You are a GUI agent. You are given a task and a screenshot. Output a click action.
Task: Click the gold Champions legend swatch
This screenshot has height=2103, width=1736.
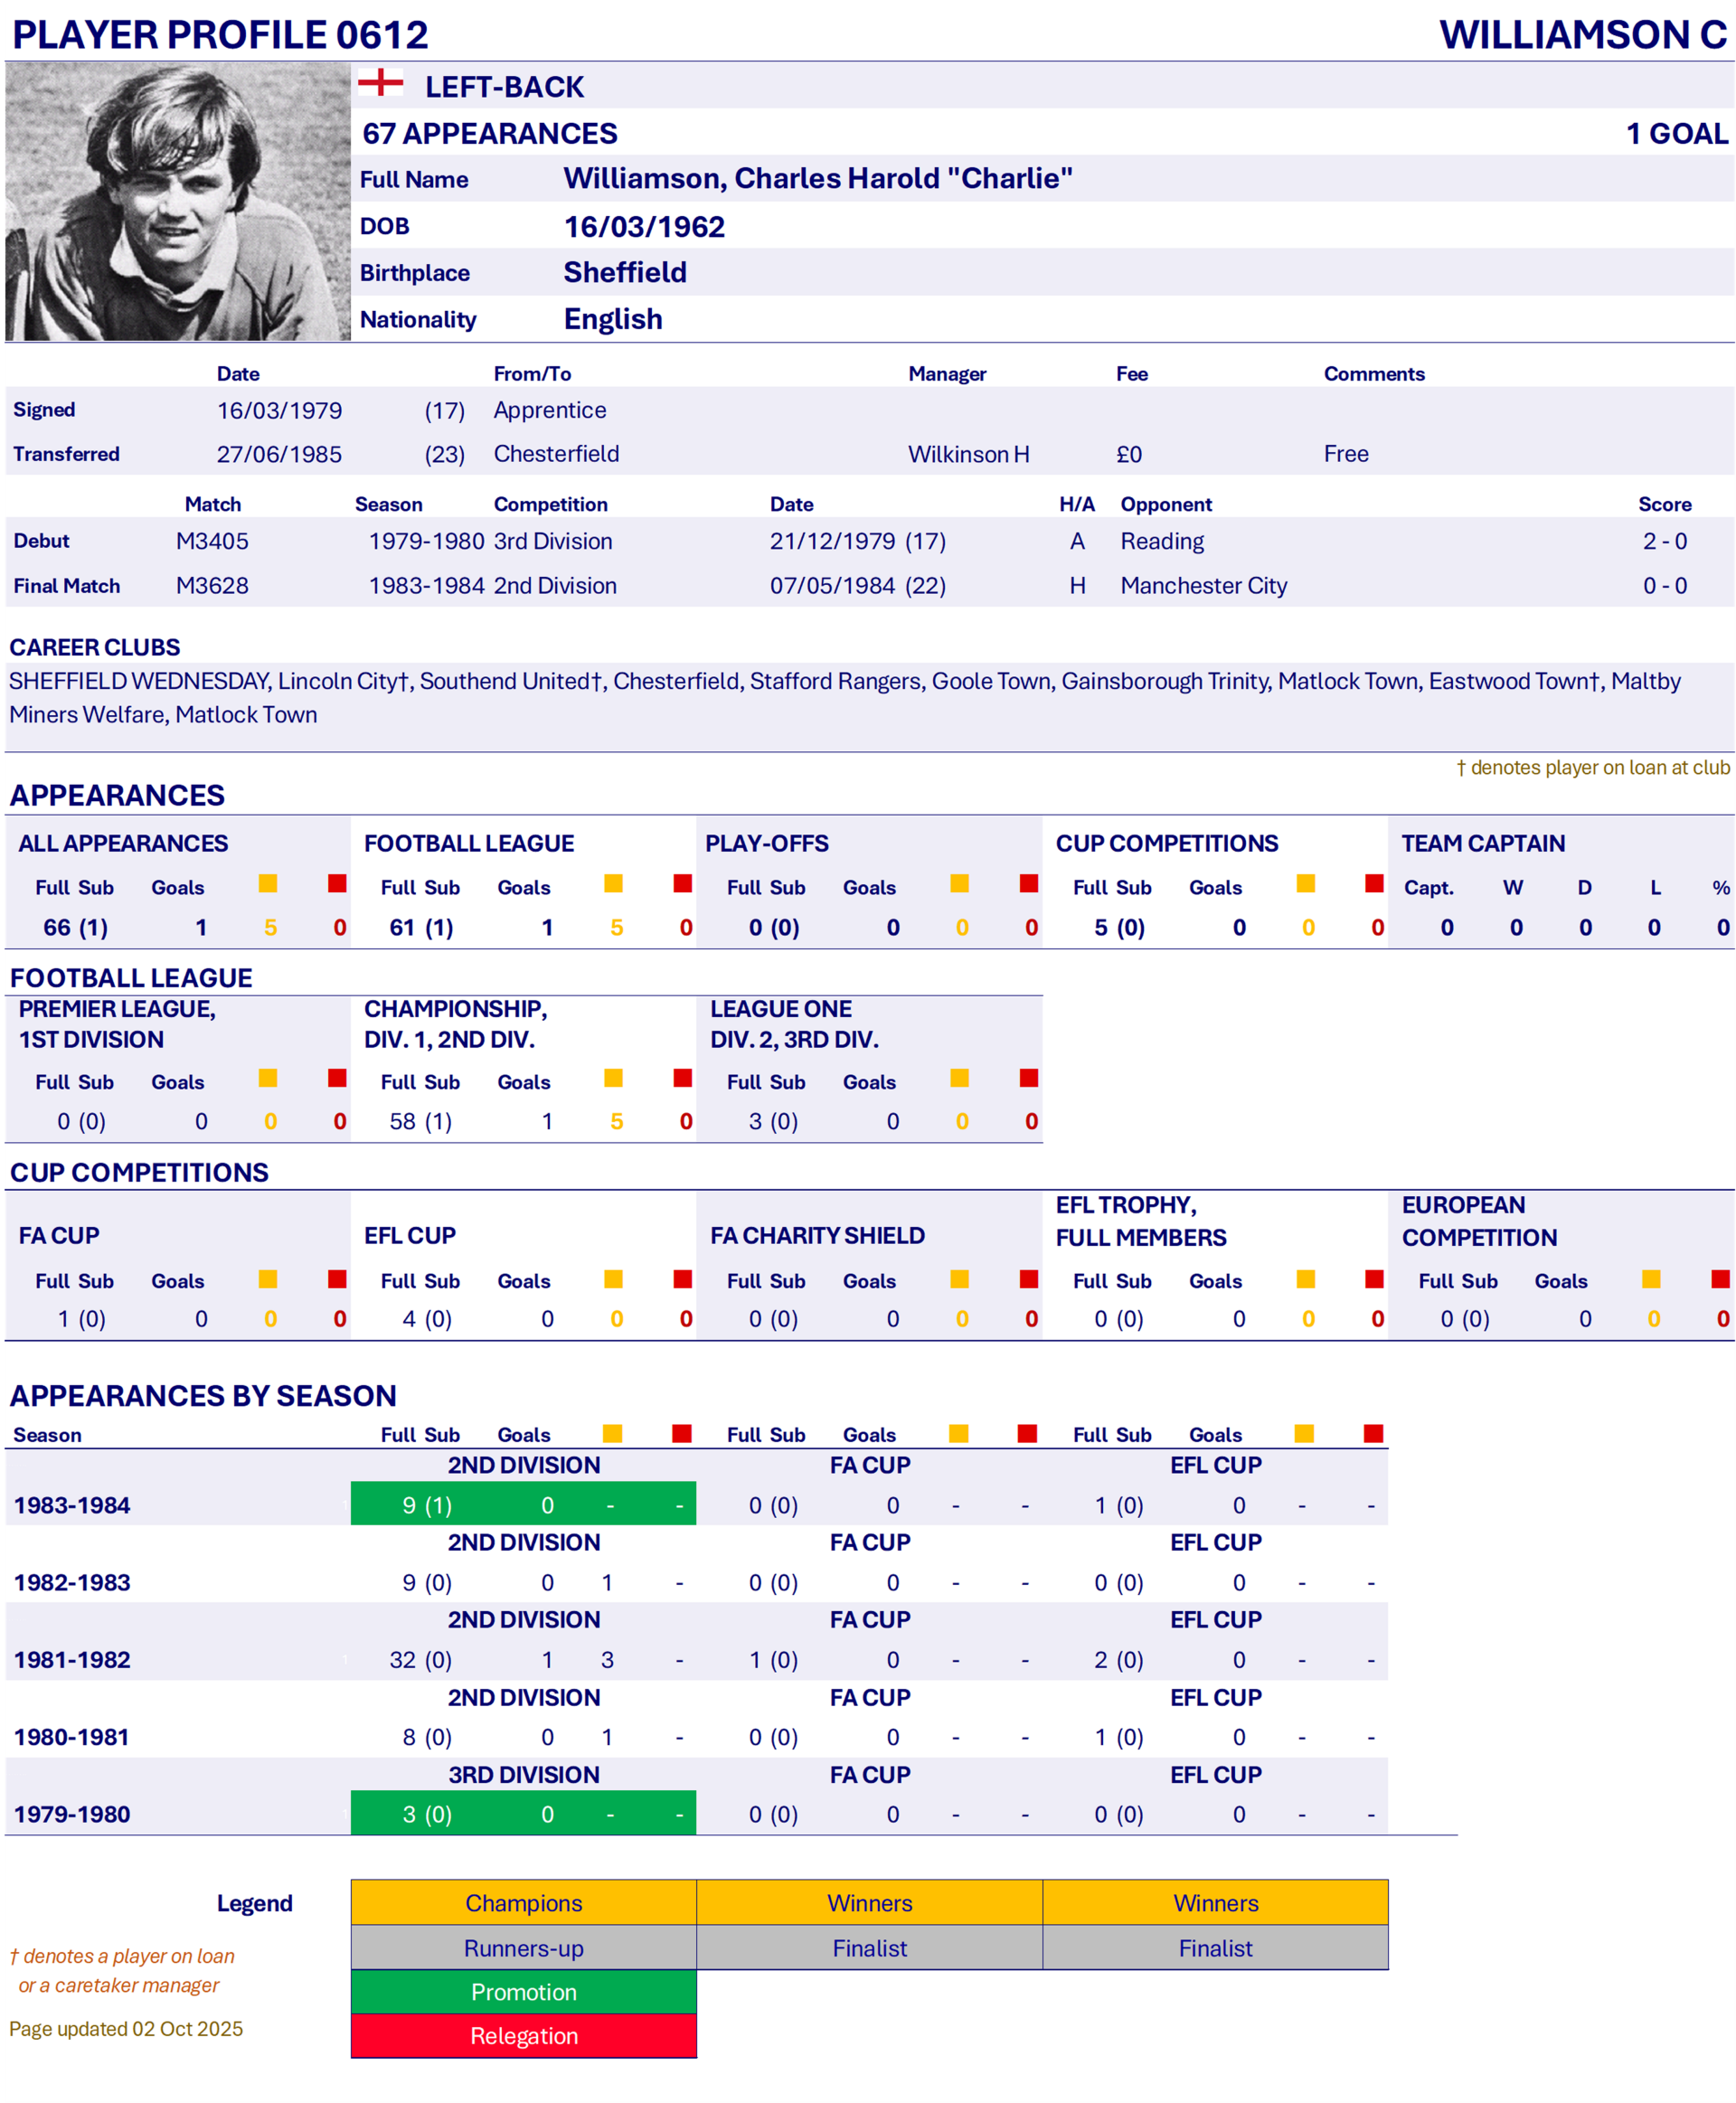pyautogui.click(x=523, y=1902)
